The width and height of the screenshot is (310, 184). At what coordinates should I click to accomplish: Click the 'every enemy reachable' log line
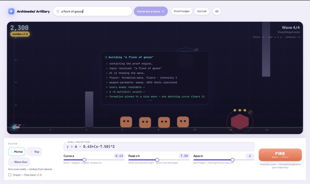point(125,87)
